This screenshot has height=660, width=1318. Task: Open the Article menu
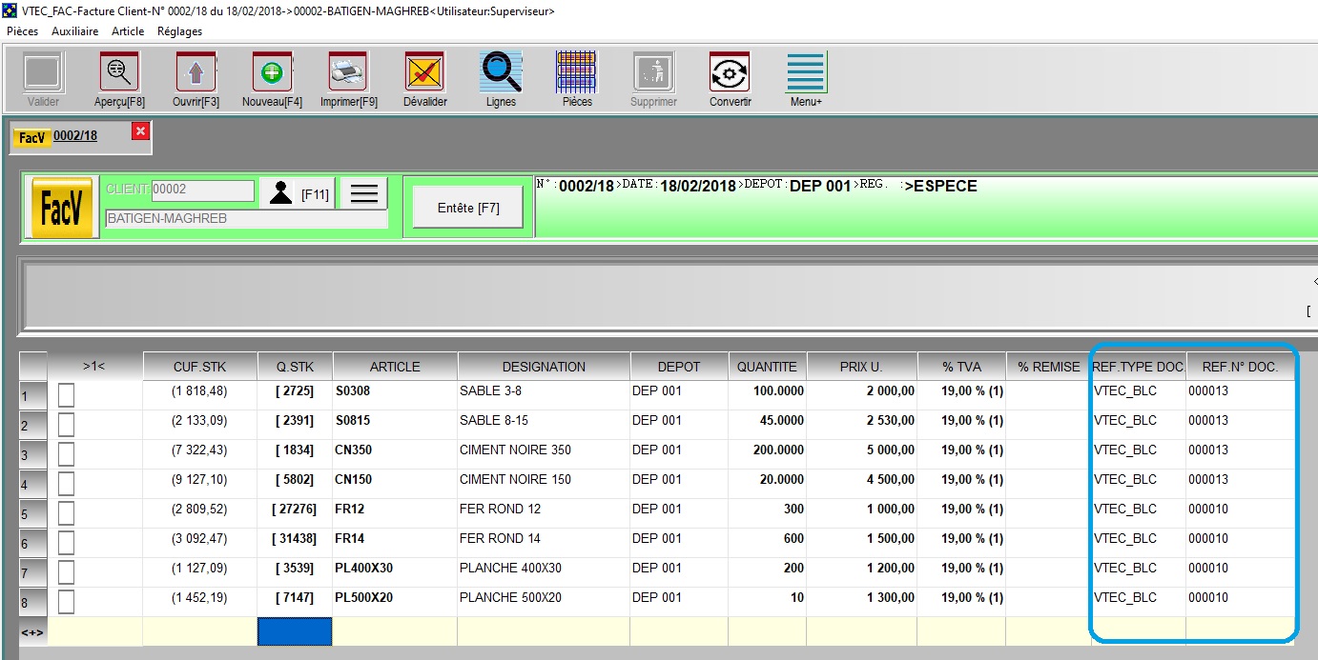(128, 31)
